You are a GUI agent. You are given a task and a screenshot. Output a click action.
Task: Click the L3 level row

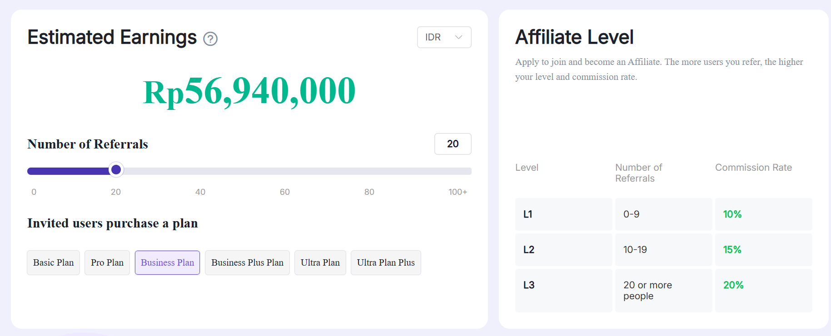[664, 291]
